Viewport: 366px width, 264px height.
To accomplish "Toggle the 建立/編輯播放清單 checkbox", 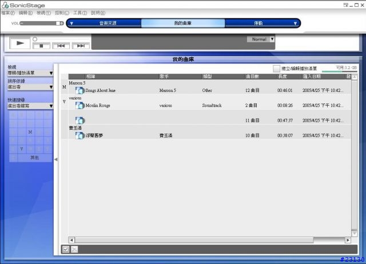I will (x=276, y=69).
